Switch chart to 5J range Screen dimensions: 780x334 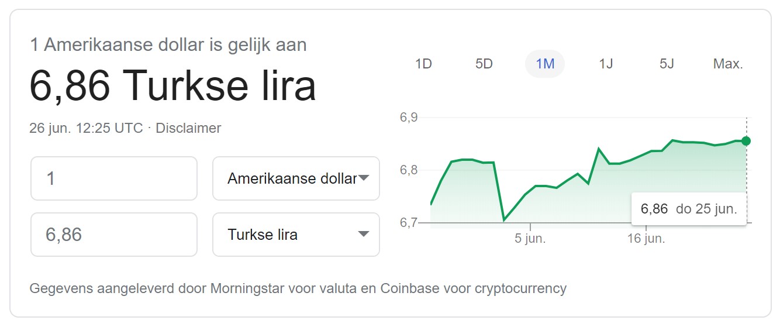click(x=667, y=64)
